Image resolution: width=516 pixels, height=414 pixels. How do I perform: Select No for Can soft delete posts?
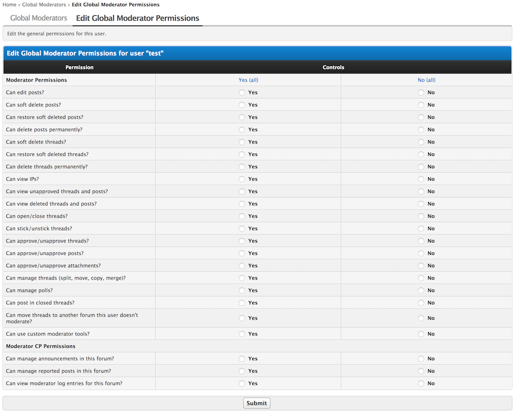pos(421,105)
